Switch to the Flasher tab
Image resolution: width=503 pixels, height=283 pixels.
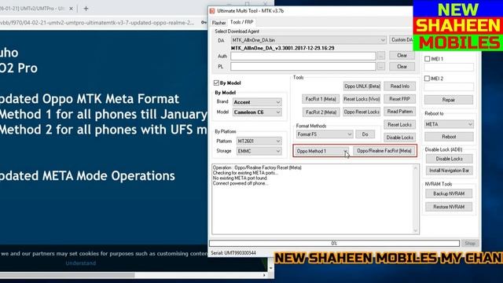218,23
